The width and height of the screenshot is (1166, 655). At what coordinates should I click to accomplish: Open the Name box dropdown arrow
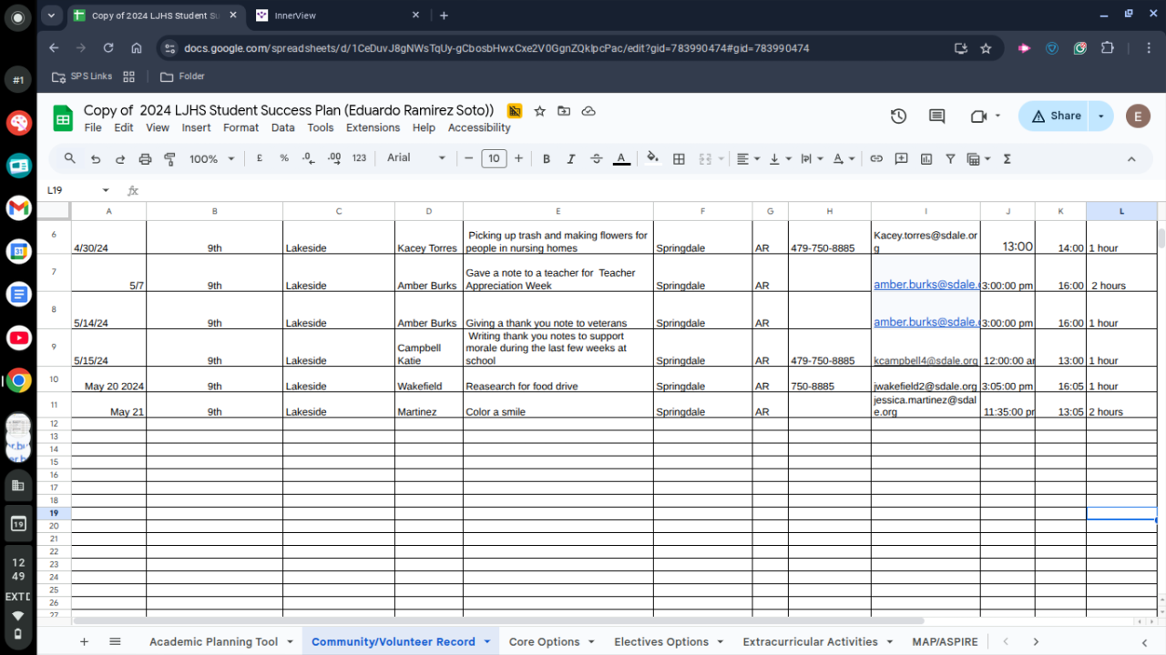106,190
